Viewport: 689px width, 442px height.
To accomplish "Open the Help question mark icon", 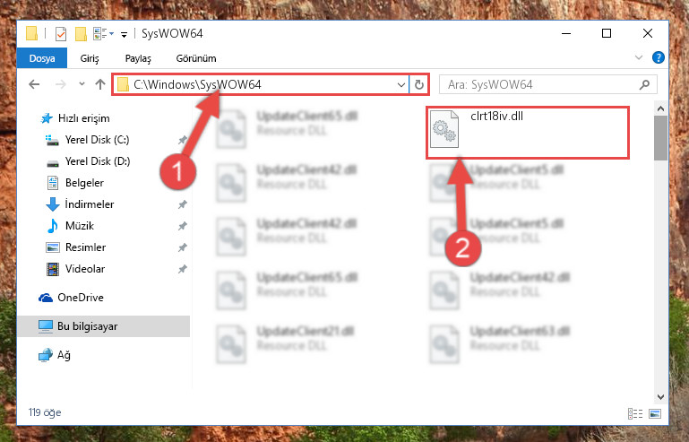I will pyautogui.click(x=659, y=57).
